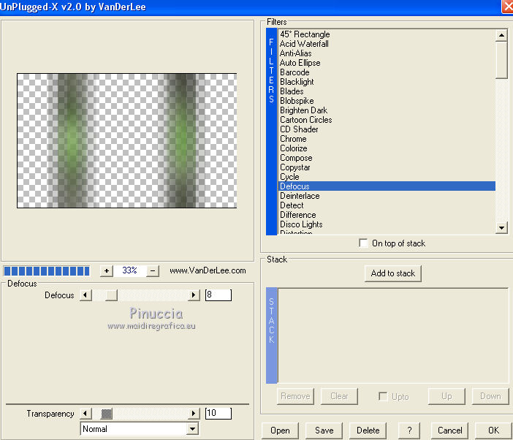The height and width of the screenshot is (440, 513).
Task: Pick the Cartoon Circles filter
Action: click(387, 120)
